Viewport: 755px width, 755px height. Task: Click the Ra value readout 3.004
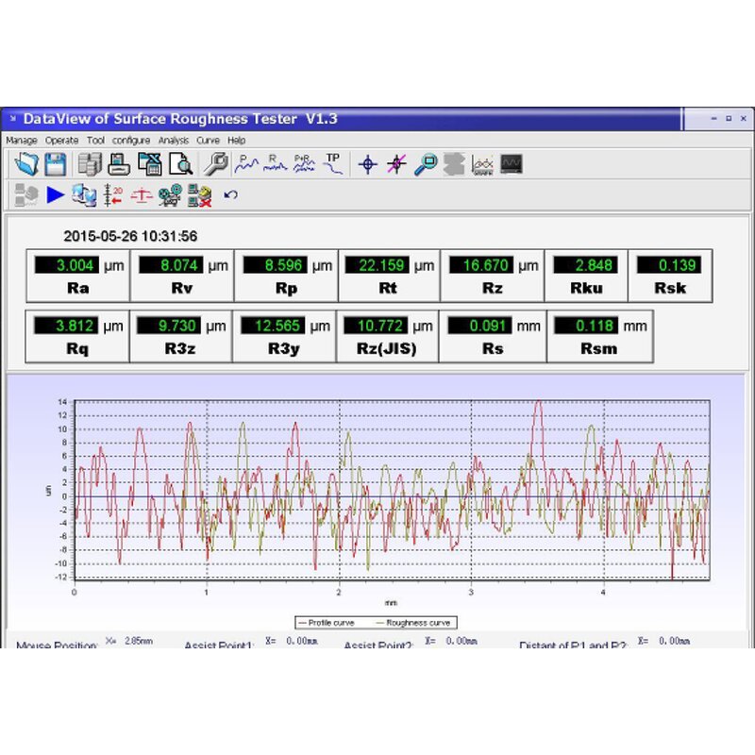67,265
